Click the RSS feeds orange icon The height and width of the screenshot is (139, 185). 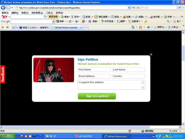[141, 27]
